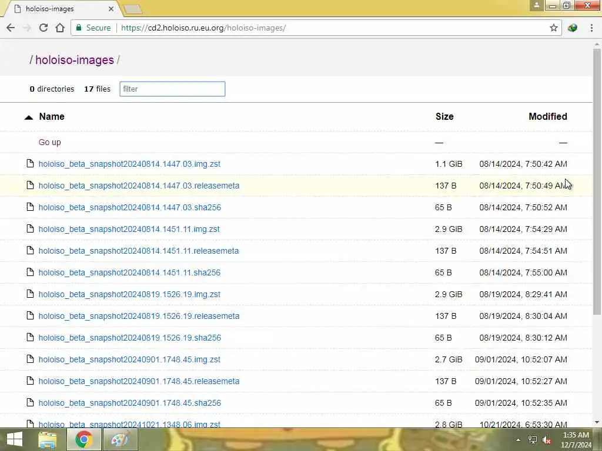The width and height of the screenshot is (602, 451).
Task: Sort the listing by Modified column
Action: (548, 117)
